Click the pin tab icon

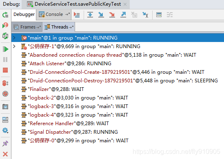coord(5,144)
